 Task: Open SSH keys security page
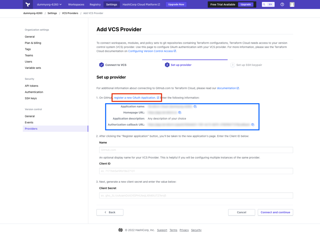click(x=31, y=98)
